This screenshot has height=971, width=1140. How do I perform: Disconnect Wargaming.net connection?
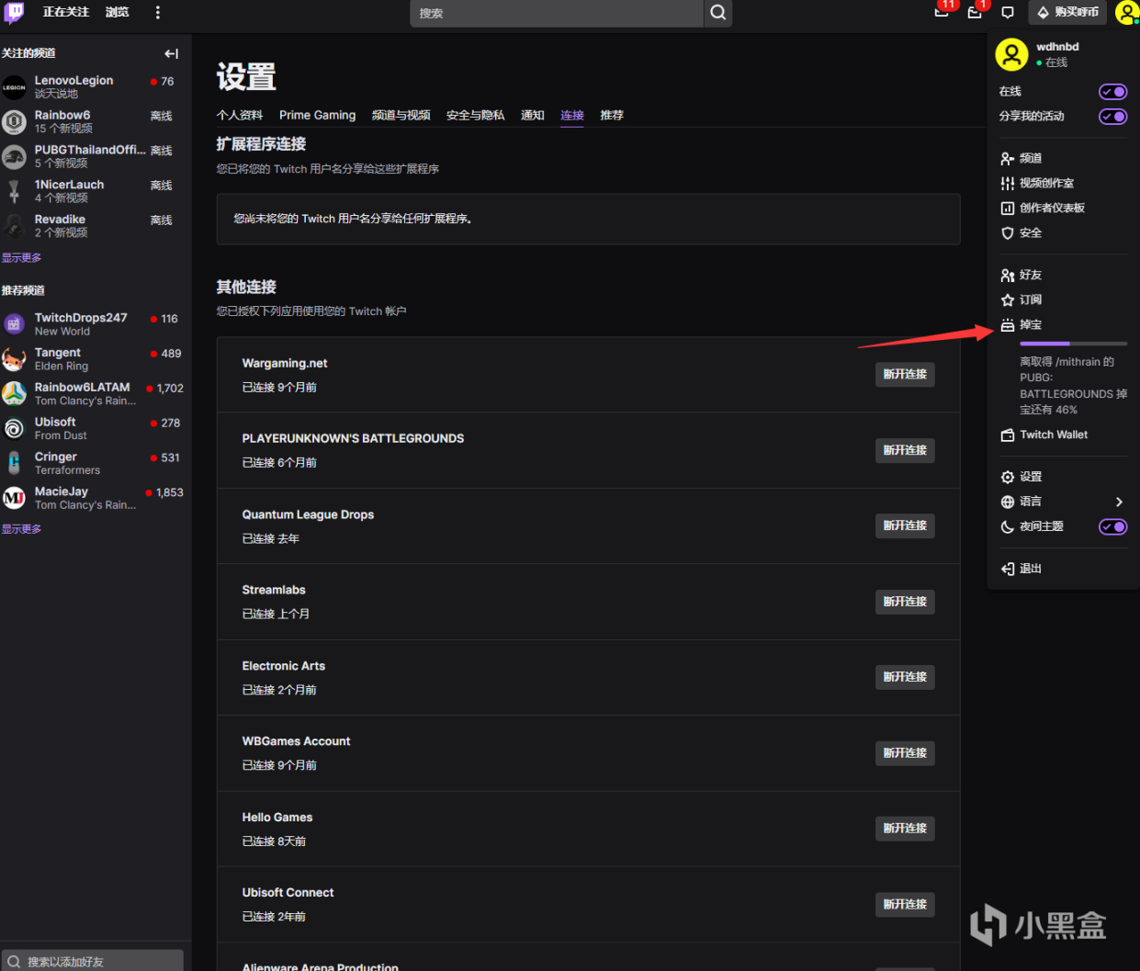pos(905,374)
